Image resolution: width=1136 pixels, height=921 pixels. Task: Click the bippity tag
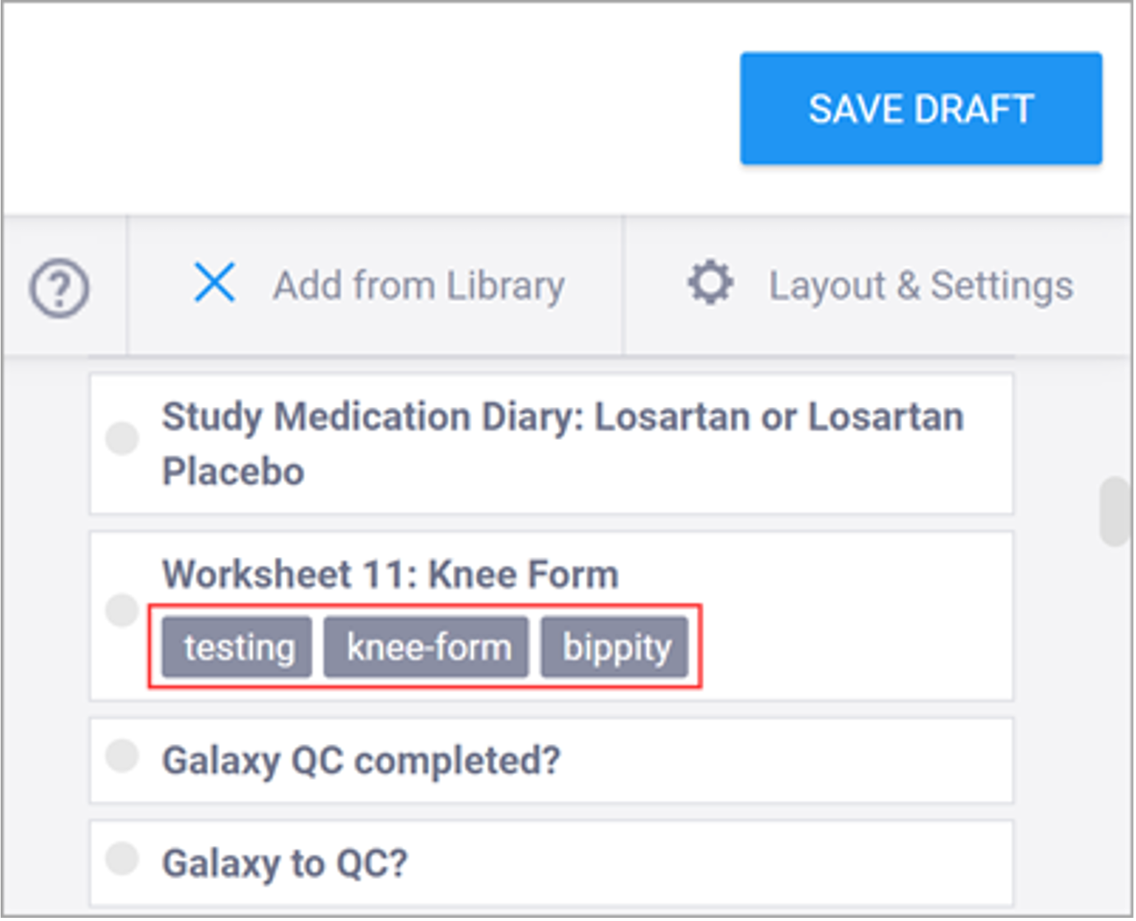615,648
